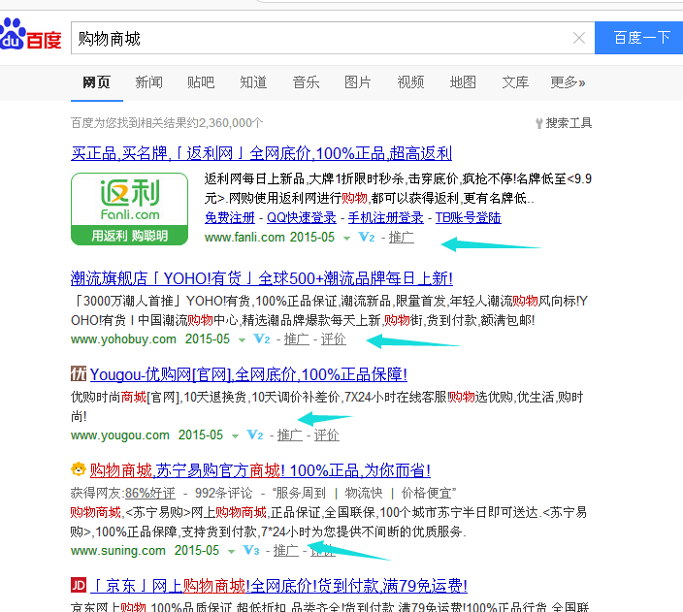The width and height of the screenshot is (683, 612).
Task: Click 推广 label on fanli.com result
Action: [x=402, y=238]
